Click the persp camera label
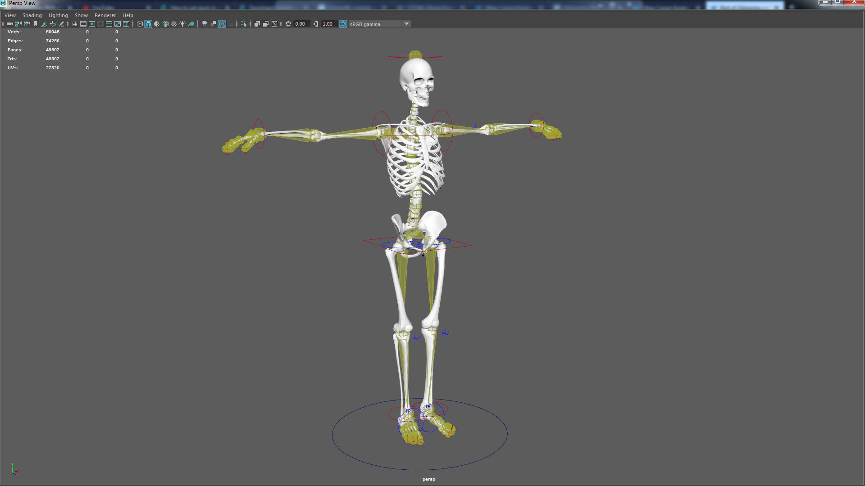This screenshot has height=486, width=865. click(428, 479)
